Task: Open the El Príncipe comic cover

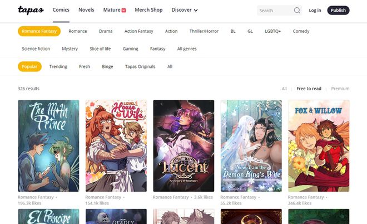Action: 48,217
